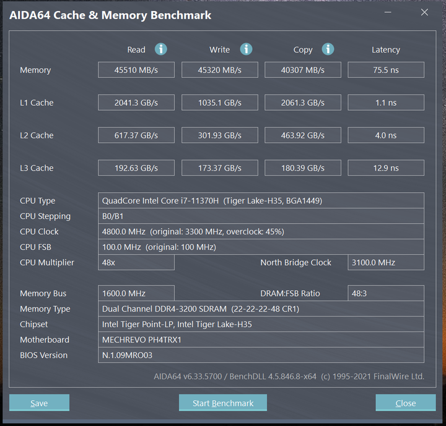Click the Copy info icon
The image size is (446, 426).
pos(328,49)
